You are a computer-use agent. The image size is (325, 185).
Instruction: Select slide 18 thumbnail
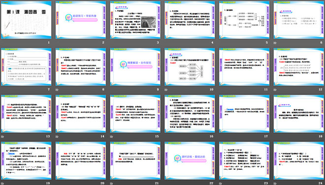[x=299, y=114]
